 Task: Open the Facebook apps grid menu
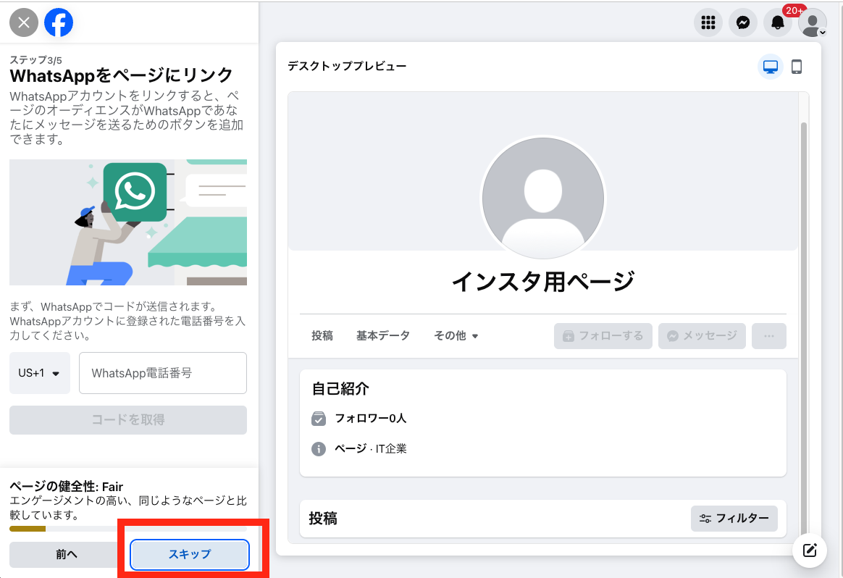708,22
